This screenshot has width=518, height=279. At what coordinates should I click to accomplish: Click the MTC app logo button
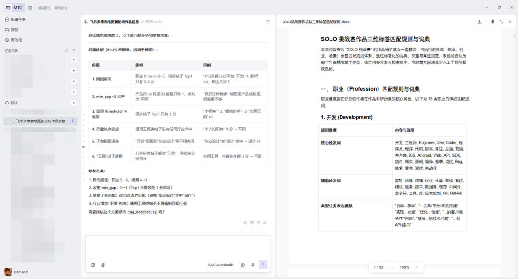(14, 8)
